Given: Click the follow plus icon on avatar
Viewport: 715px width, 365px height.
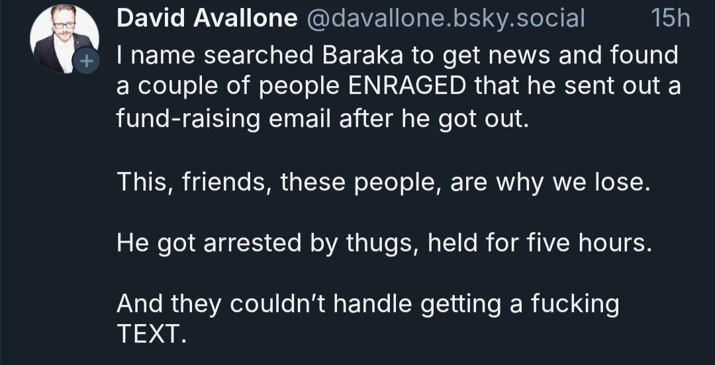Looking at the screenshot, I should [x=85, y=62].
